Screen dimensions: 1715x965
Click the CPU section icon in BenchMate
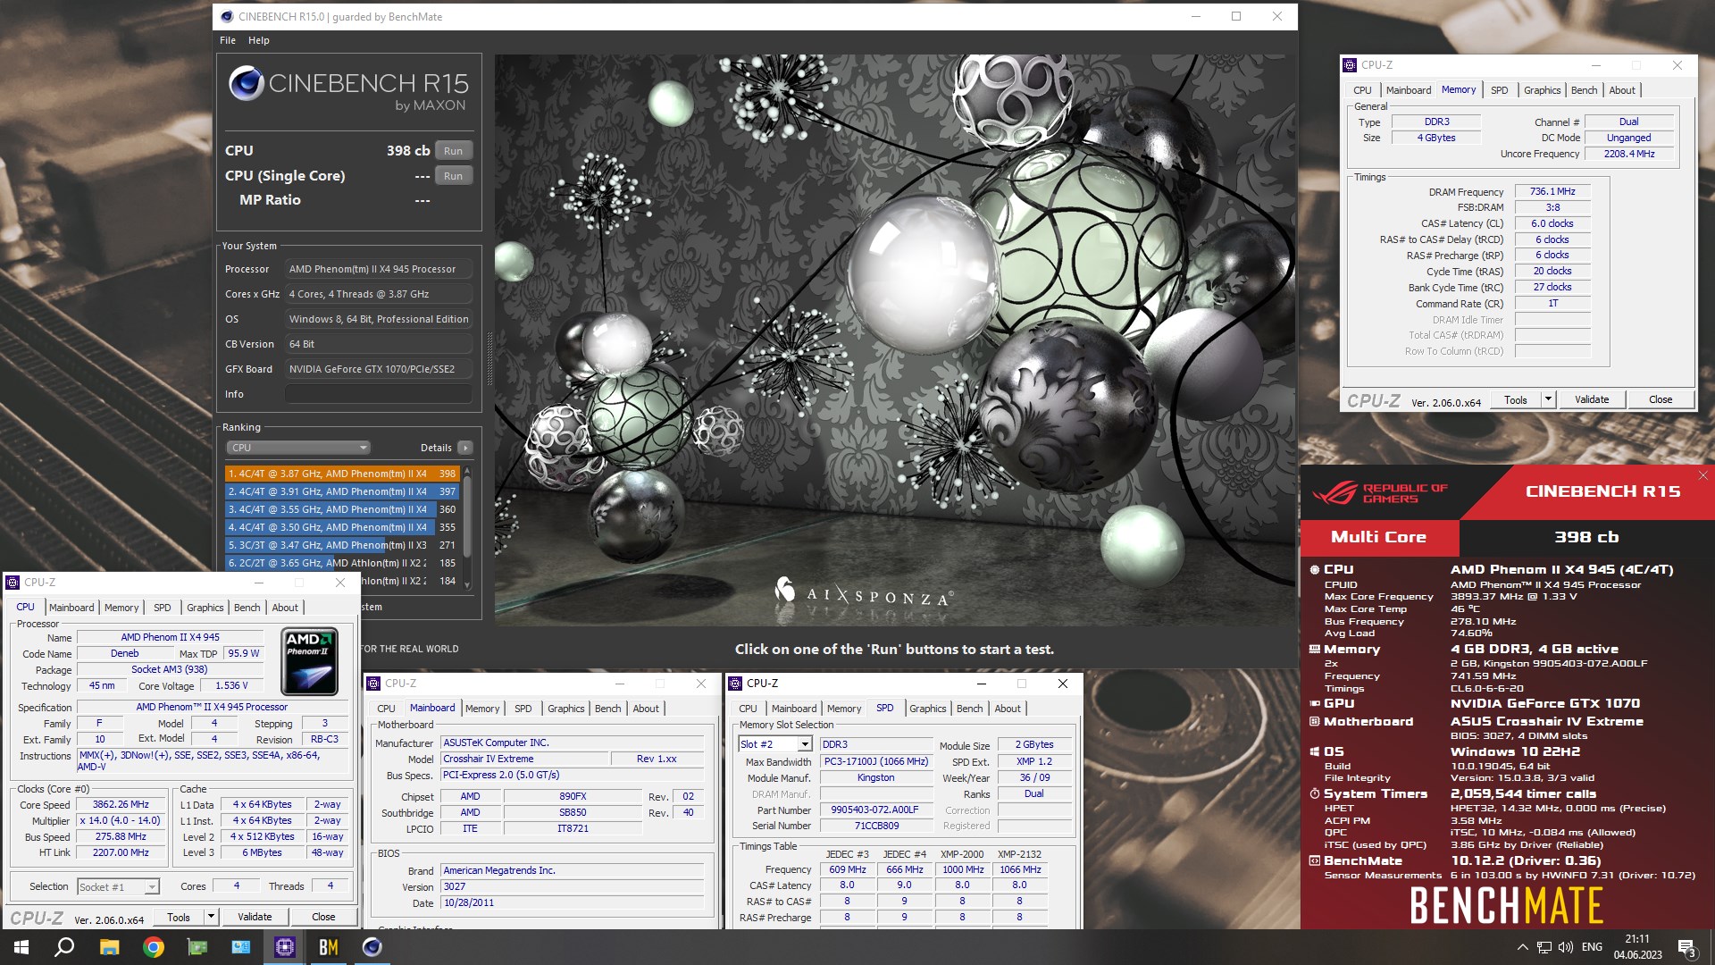point(1314,569)
